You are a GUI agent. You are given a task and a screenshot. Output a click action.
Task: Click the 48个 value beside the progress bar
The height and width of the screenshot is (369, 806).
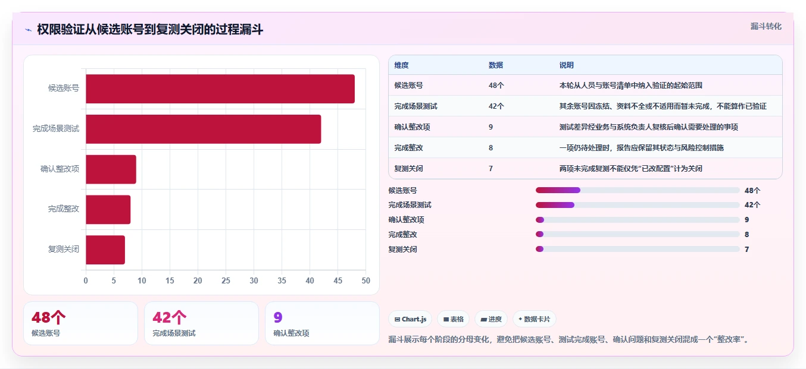pos(752,191)
